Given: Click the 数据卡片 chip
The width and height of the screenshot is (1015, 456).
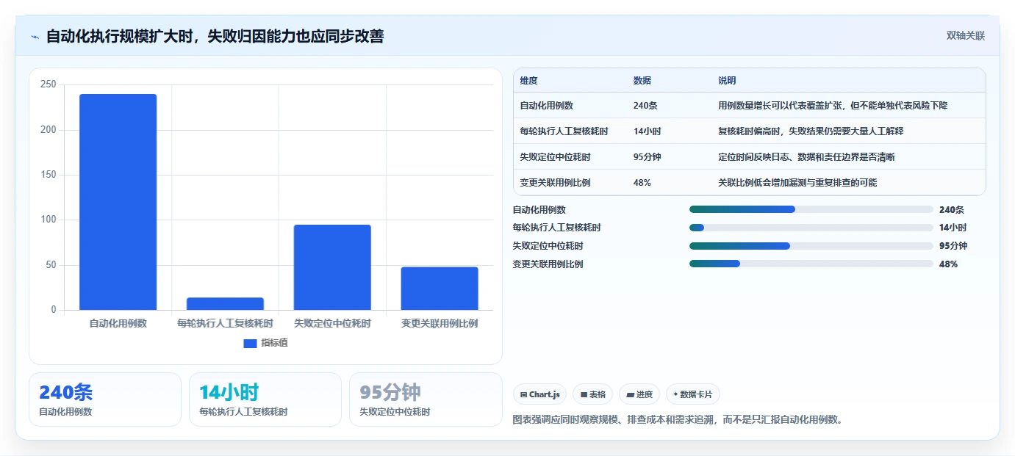Looking at the screenshot, I should tap(693, 394).
